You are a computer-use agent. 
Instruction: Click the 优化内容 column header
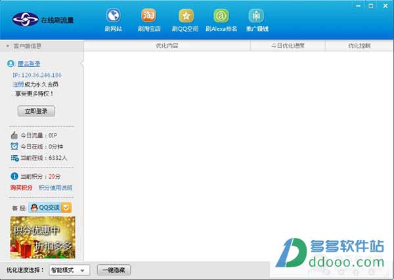click(x=167, y=46)
